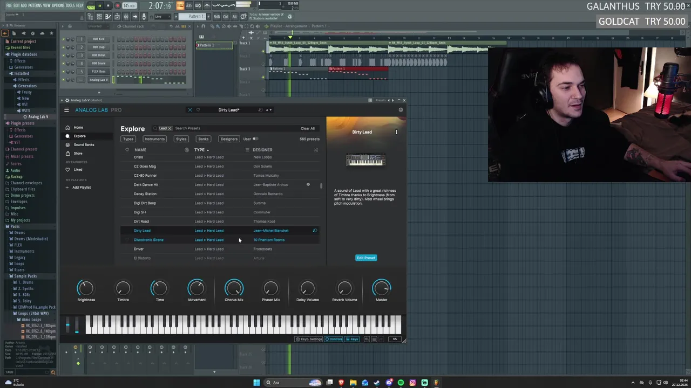Open Dirty Lead preset three-dot menu
This screenshot has width=691, height=388.
point(396,132)
